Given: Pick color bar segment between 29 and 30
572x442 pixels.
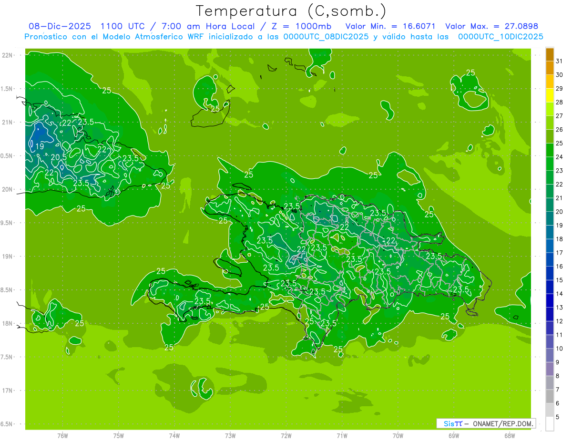Looking at the screenshot, I should [x=550, y=82].
